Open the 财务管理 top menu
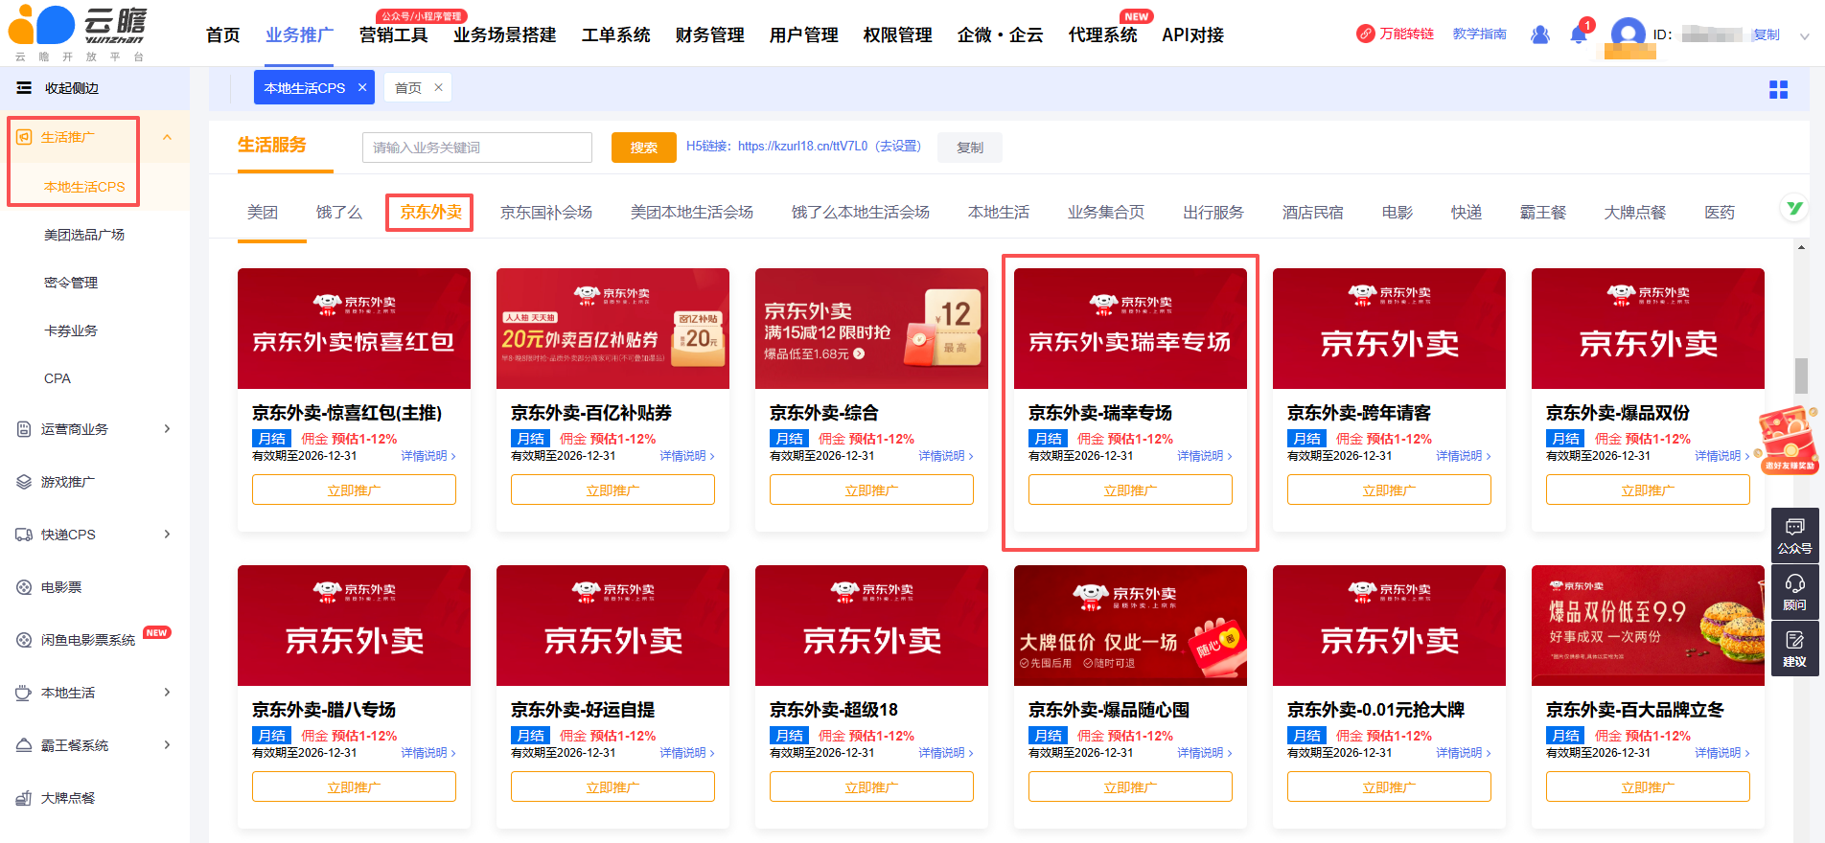Viewport: 1825px width, 843px height. pyautogui.click(x=709, y=35)
